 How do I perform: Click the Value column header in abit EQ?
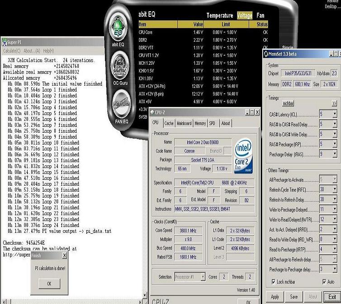(191, 24)
